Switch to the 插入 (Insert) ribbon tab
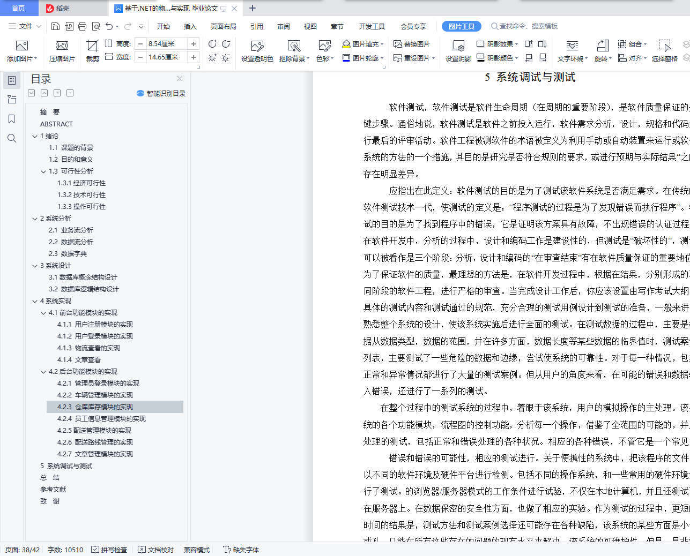 tap(190, 26)
